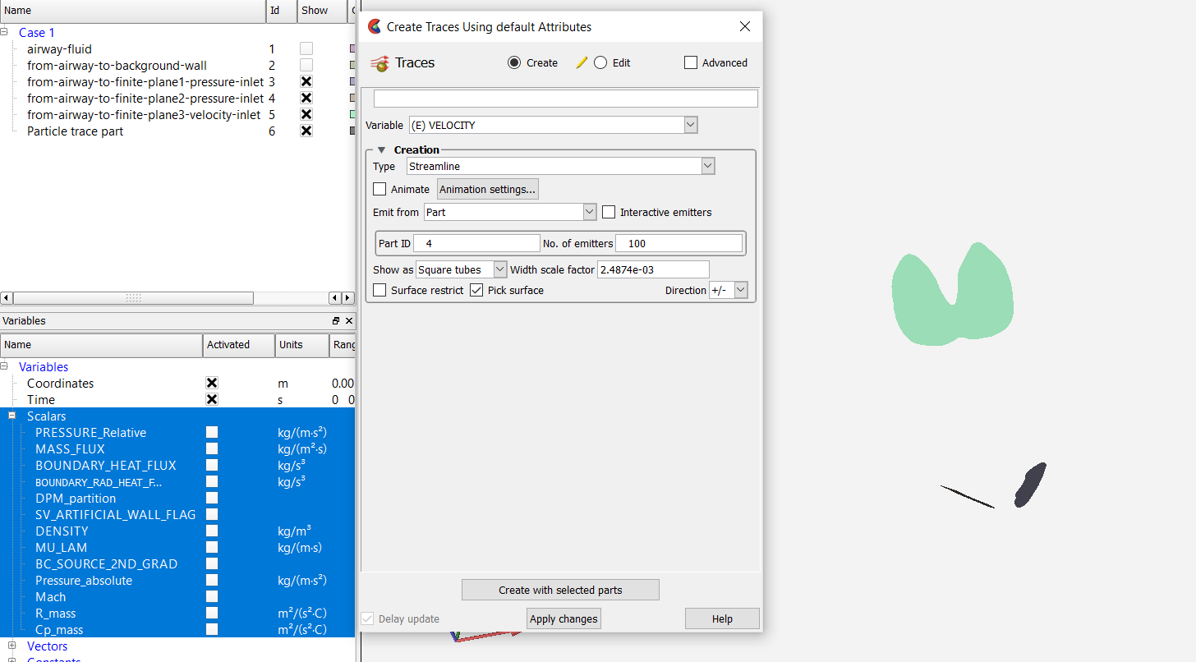Select the MU_LAM variable row
1196x662 pixels.
177,548
